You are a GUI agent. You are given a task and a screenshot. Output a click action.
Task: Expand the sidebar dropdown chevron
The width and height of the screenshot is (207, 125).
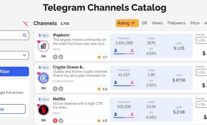(24, 55)
